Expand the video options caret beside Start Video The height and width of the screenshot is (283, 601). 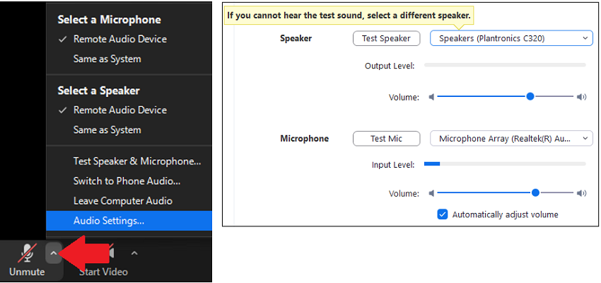pos(134,253)
